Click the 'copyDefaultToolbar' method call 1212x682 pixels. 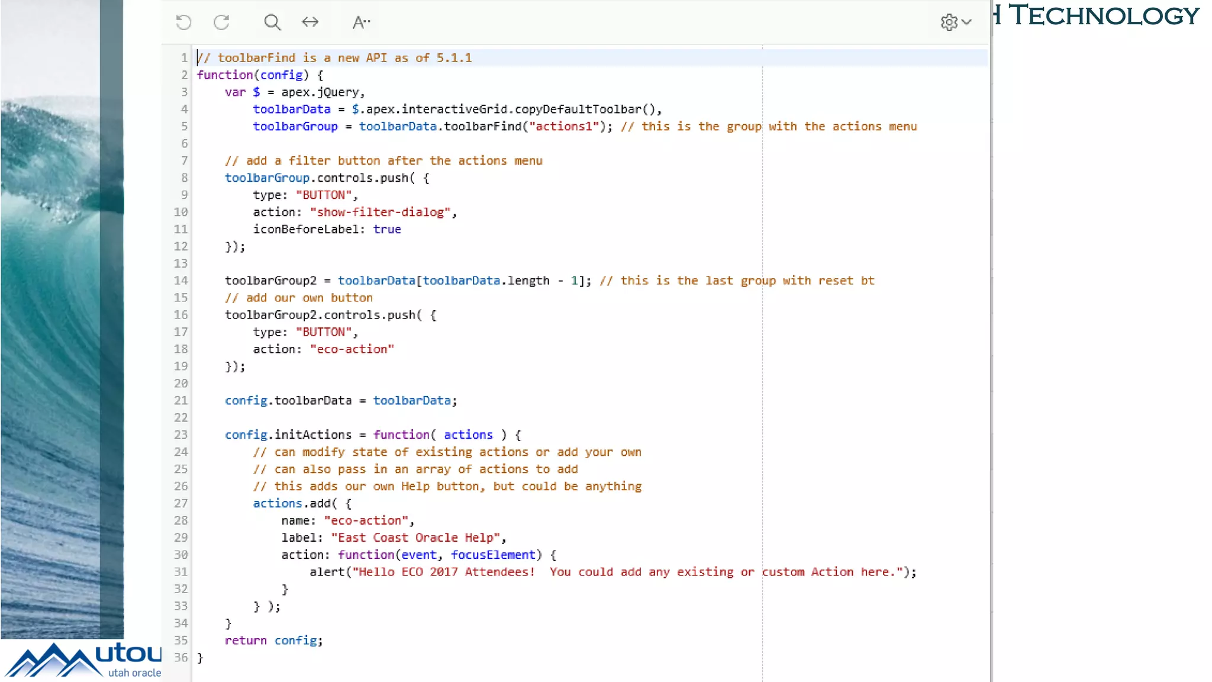pos(578,110)
